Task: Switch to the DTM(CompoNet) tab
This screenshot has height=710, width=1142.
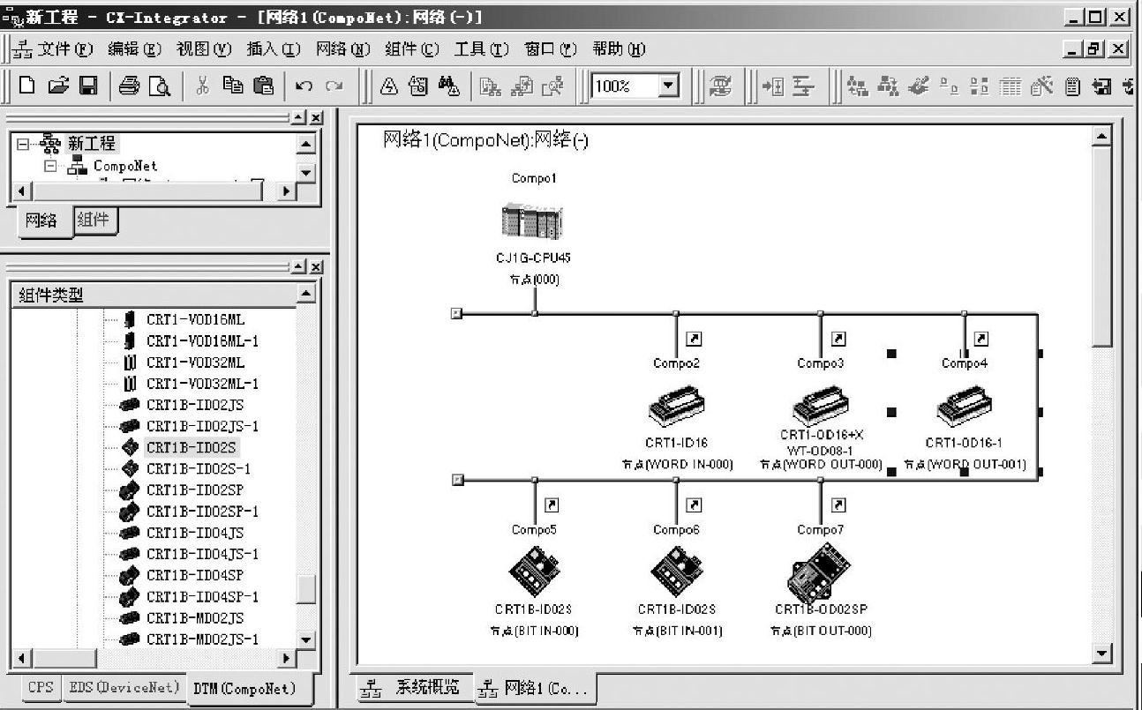Action: click(x=251, y=688)
